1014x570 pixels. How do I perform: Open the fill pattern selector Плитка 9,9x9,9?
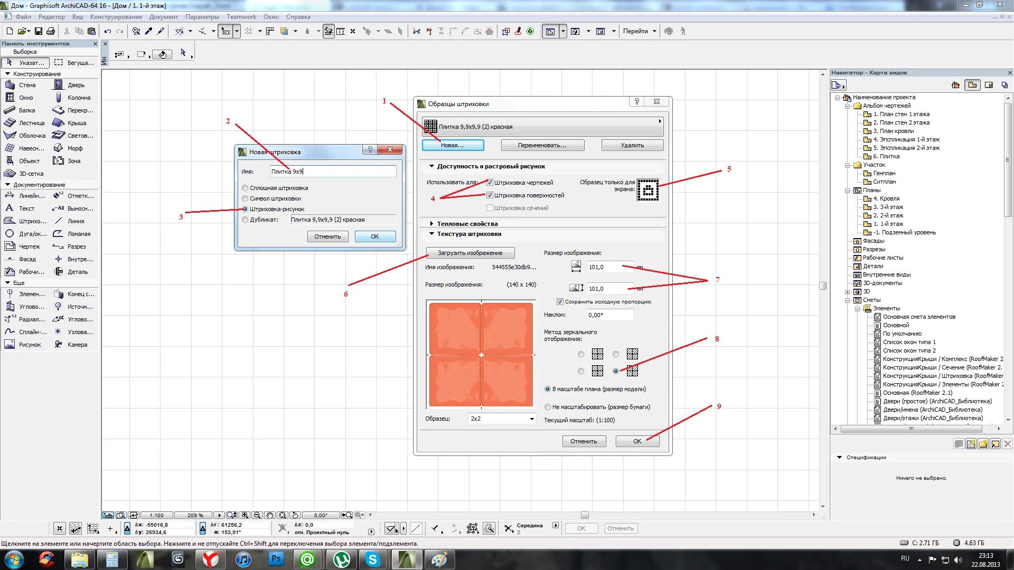[x=542, y=127]
